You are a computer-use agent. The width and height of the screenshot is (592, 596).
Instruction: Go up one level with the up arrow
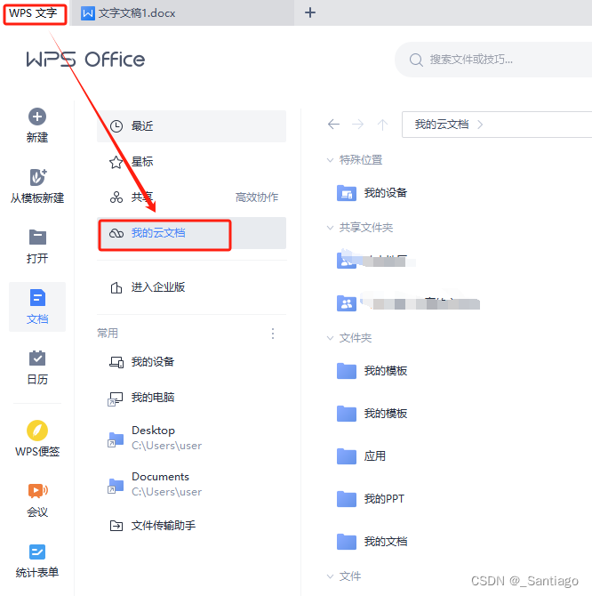click(x=382, y=125)
